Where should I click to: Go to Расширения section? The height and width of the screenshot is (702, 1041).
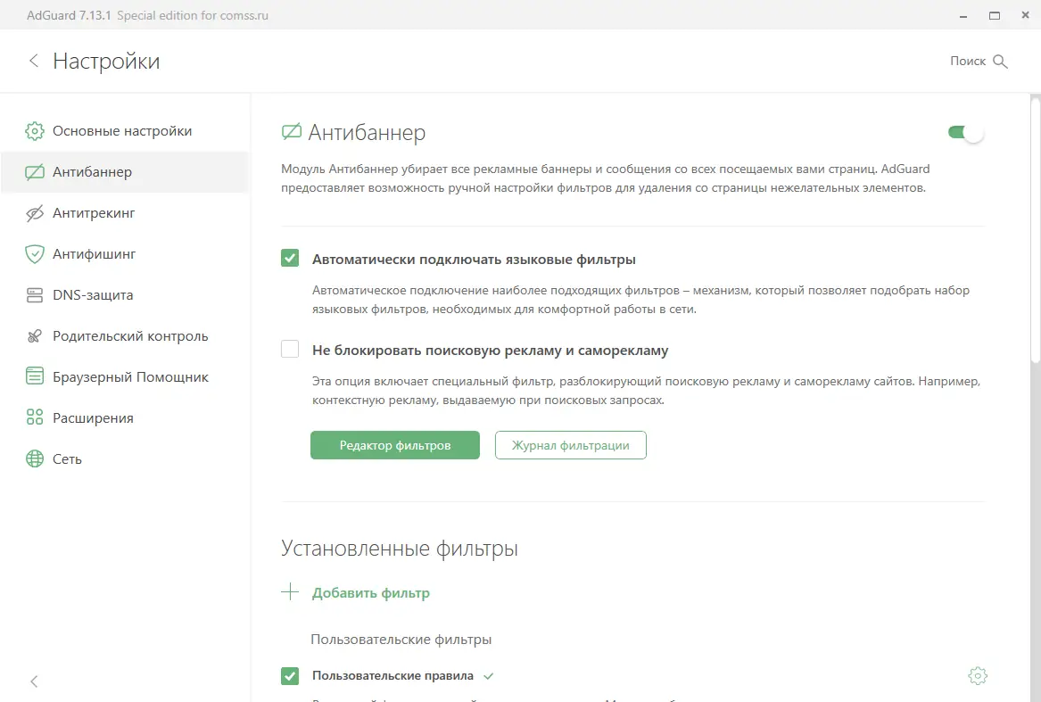tap(125, 417)
